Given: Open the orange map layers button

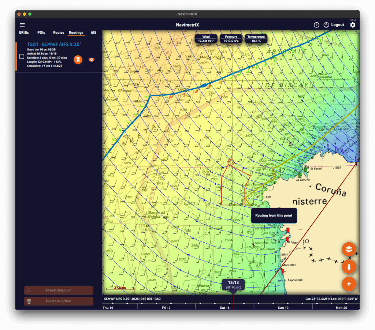Looking at the screenshot, I should [x=349, y=249].
